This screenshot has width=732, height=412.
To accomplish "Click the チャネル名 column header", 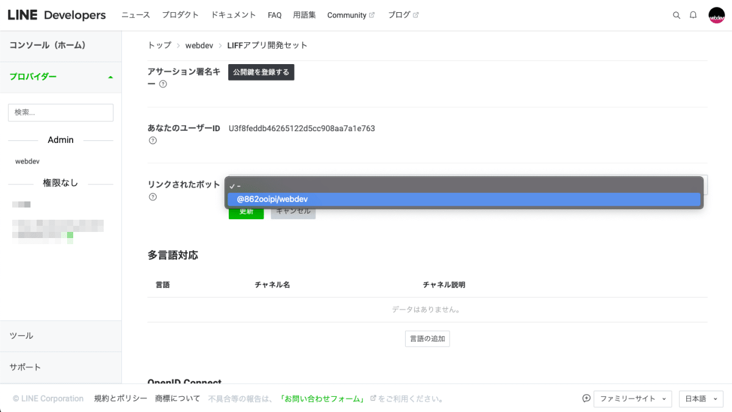I will coord(272,285).
